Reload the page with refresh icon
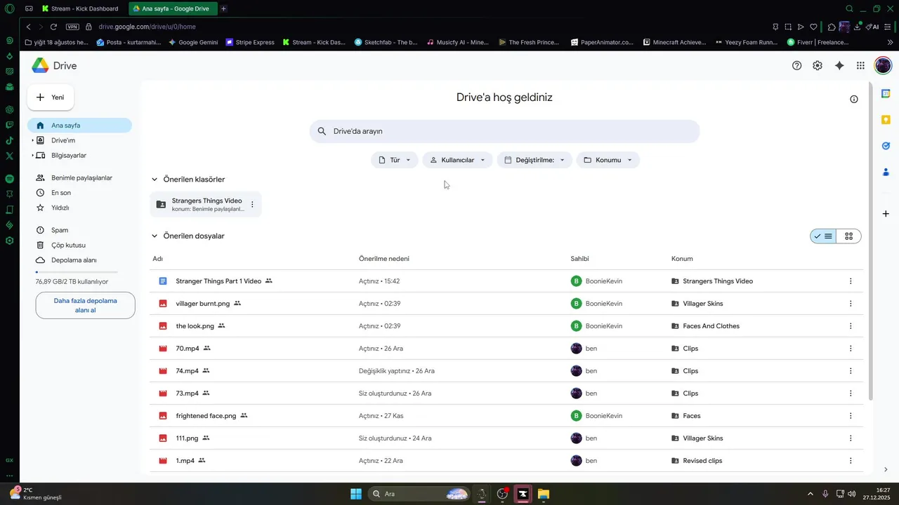This screenshot has height=505, width=899. click(53, 27)
